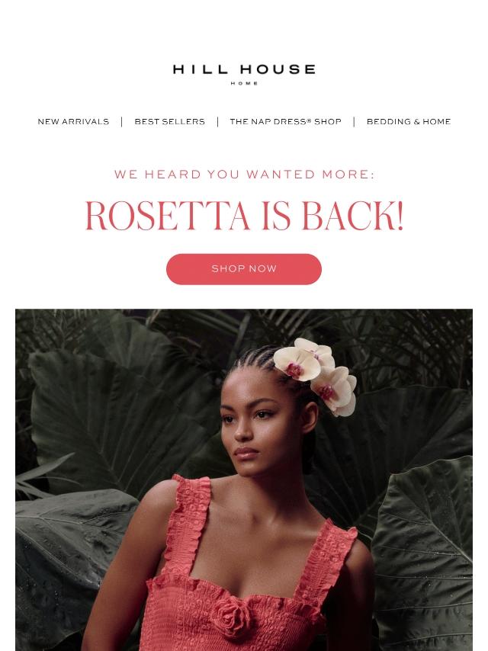Click the 'We heard you wanted more' tagline
This screenshot has height=651, width=488.
[x=244, y=175]
